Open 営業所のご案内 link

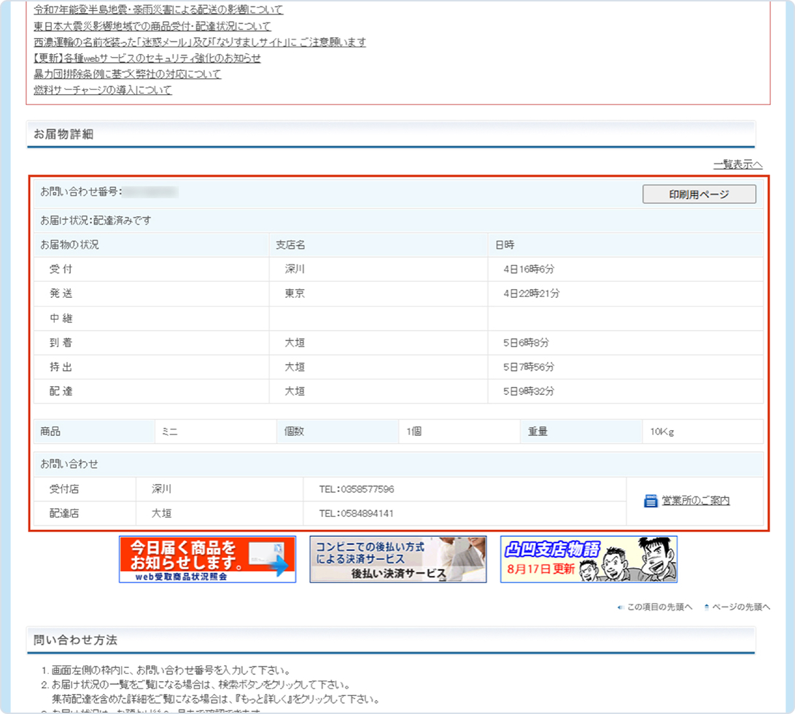(x=696, y=501)
